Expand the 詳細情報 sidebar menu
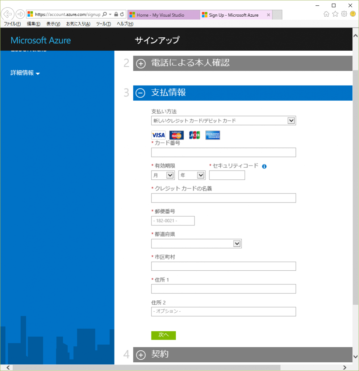 [x=25, y=73]
